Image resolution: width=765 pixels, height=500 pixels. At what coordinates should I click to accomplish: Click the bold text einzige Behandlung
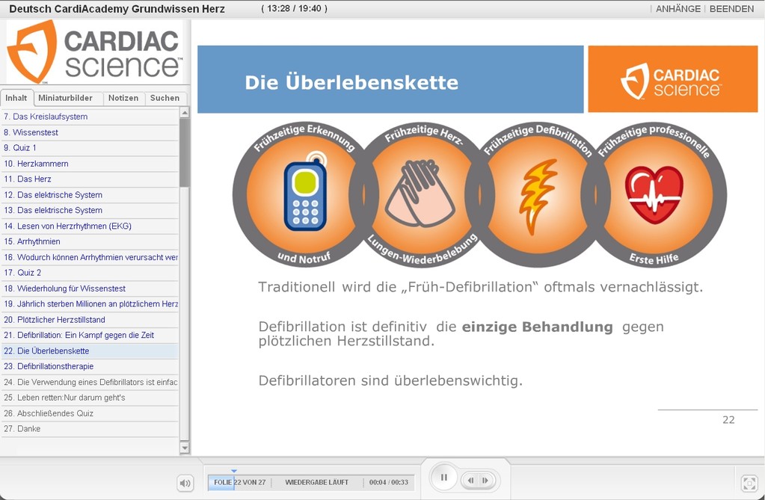(x=537, y=327)
